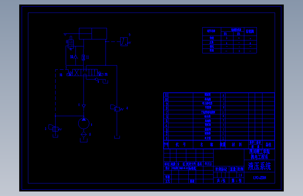Click the 第 1 张 sheet number text
Screen dimensions: 303x196
(237, 181)
